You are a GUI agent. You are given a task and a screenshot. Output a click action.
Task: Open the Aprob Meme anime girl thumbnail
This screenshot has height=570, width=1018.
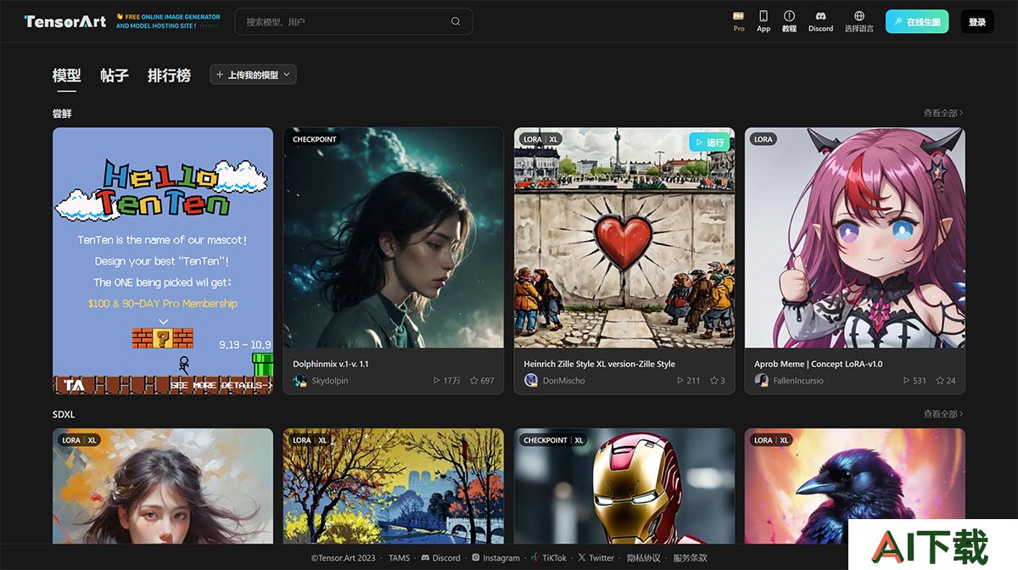(855, 237)
